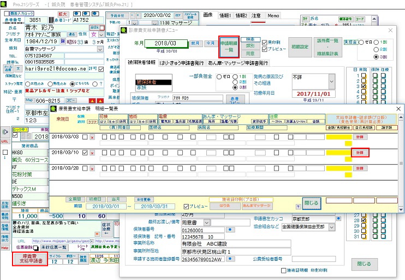Switch to the あん摩・マッサージ申請書発行 tab
Screen dimensions: 405x280
tap(238, 63)
